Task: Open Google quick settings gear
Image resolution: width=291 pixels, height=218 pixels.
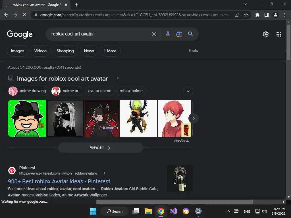Action: (x=266, y=34)
